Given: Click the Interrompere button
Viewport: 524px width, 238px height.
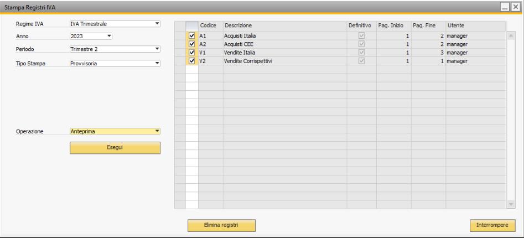Looking at the screenshot, I should 492,225.
